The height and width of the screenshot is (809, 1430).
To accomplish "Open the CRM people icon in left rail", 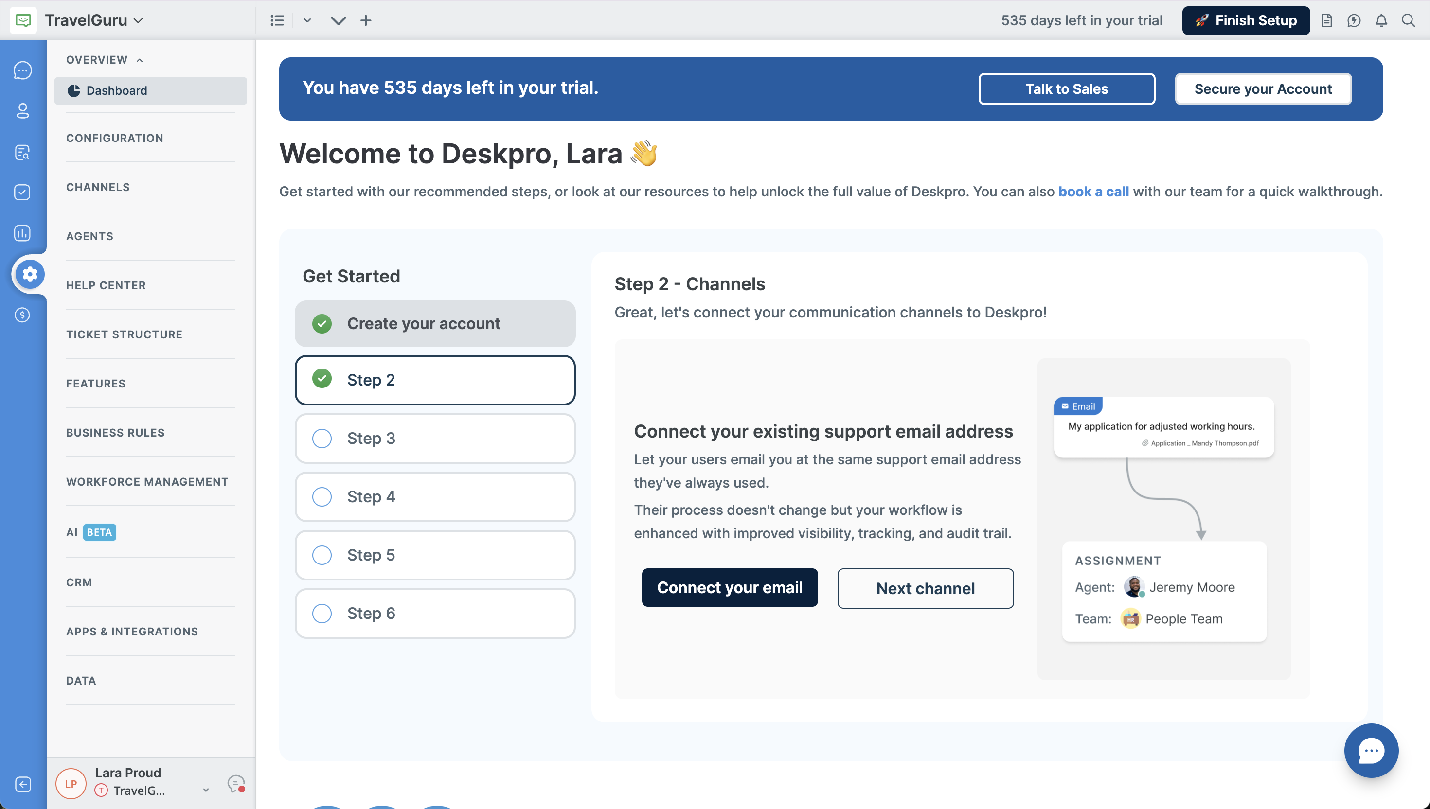I will tap(23, 111).
